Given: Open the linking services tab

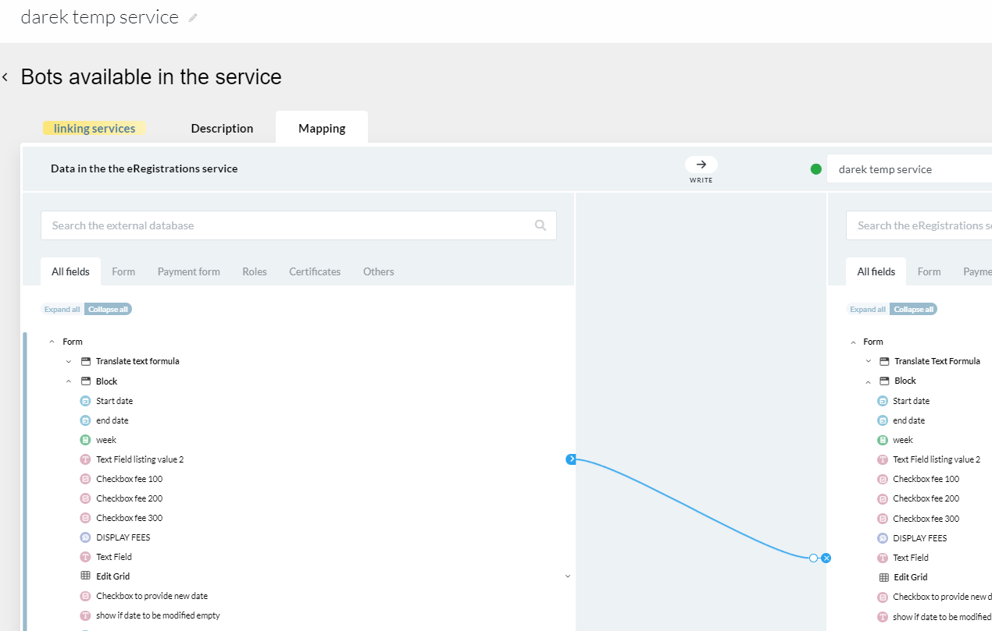Looking at the screenshot, I should [x=95, y=129].
